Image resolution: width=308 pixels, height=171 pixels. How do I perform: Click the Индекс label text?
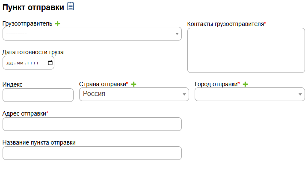12,84
